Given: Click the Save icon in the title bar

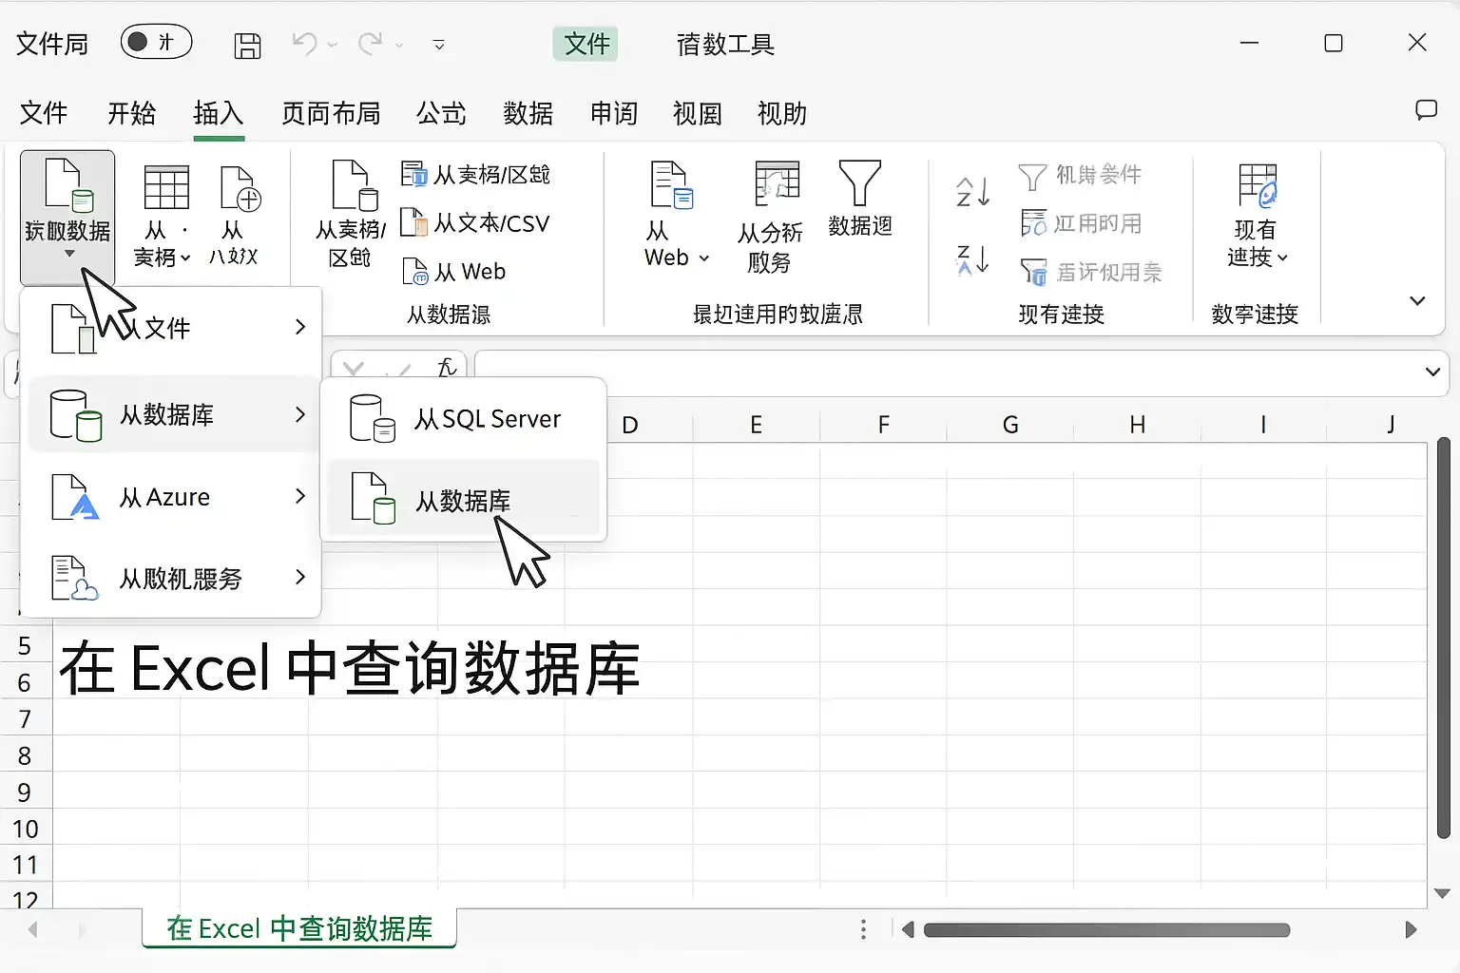Looking at the screenshot, I should [x=247, y=45].
